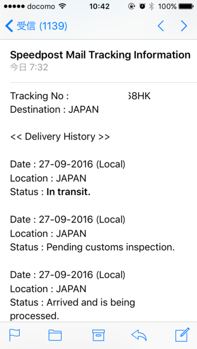Screen dimensions: 197x349
Task: Tap the 今日 7:32 timestamp
Action: 29,67
